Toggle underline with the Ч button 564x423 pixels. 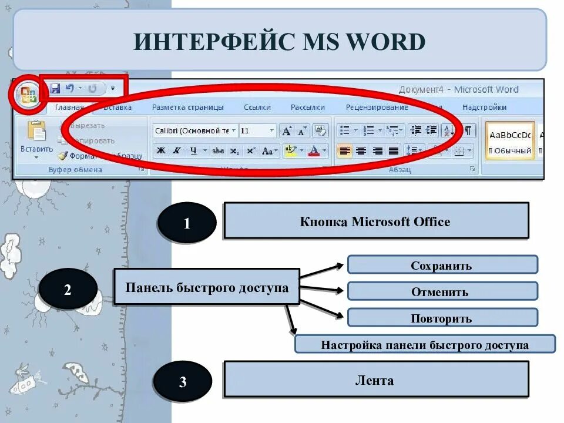tap(193, 151)
